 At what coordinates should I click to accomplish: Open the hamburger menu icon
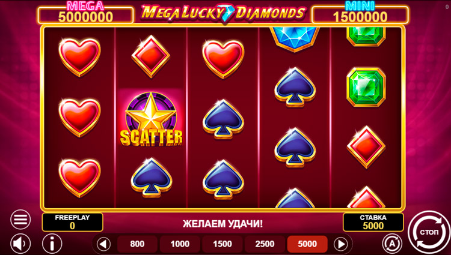pyautogui.click(x=20, y=220)
